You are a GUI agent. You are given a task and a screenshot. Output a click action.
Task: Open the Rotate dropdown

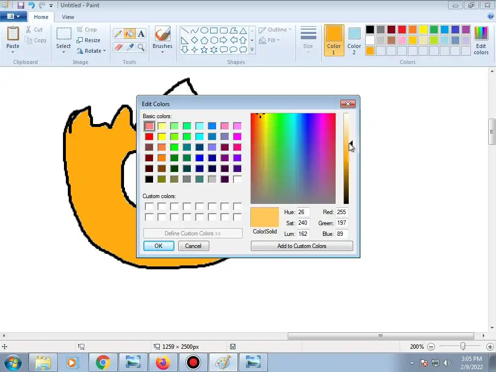(x=92, y=50)
